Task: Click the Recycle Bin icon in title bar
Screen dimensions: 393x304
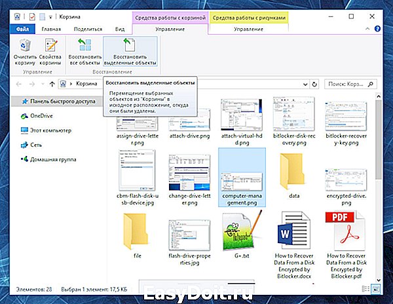Action: 17,17
